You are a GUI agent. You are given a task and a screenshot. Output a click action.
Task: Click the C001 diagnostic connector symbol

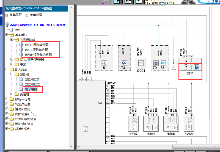pos(141,63)
